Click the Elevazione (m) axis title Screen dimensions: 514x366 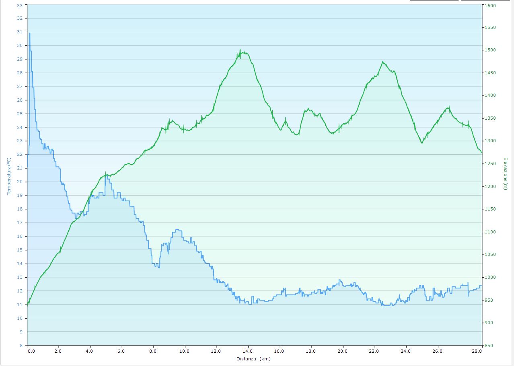[505, 174]
